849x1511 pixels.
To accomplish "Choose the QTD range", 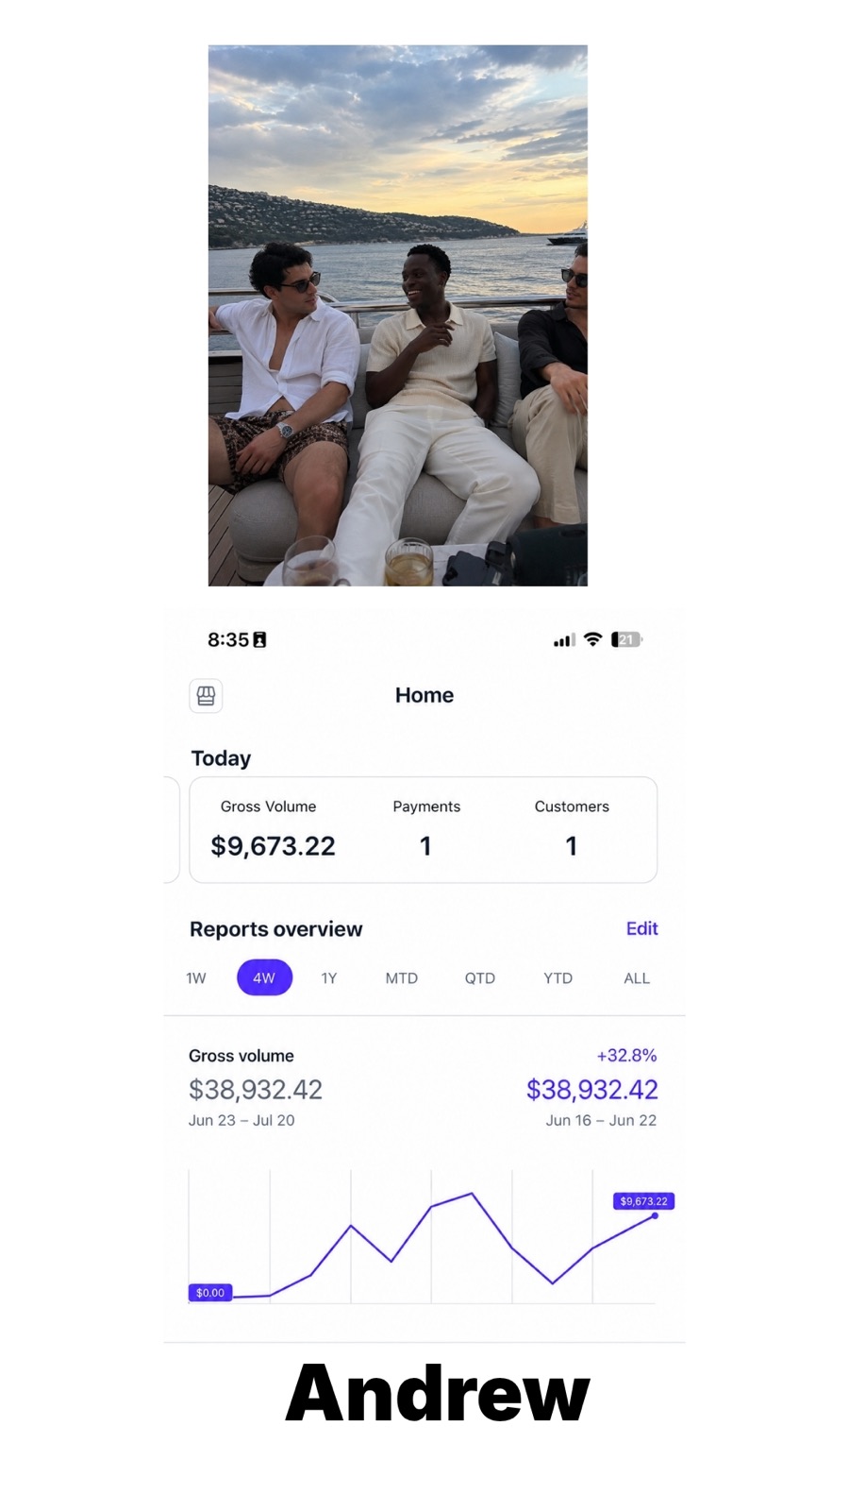I will pos(479,978).
